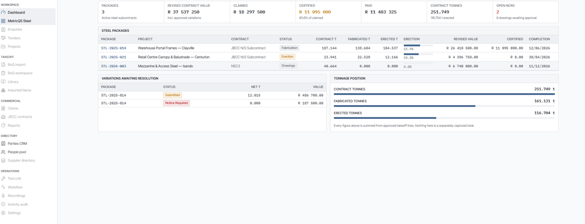This screenshot has width=585, height=224.
Task: Click the Erection status badge
Action: coord(287,57)
